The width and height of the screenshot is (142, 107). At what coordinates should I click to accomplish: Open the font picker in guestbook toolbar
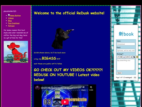128,57
